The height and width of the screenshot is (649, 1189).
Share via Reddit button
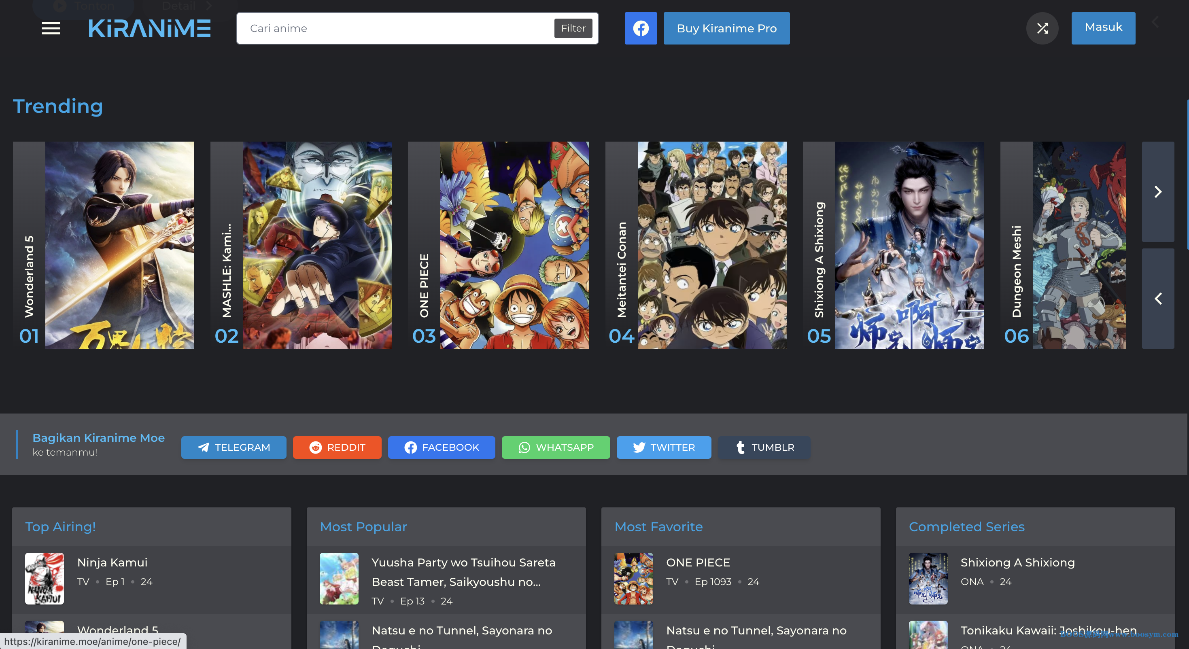[337, 447]
